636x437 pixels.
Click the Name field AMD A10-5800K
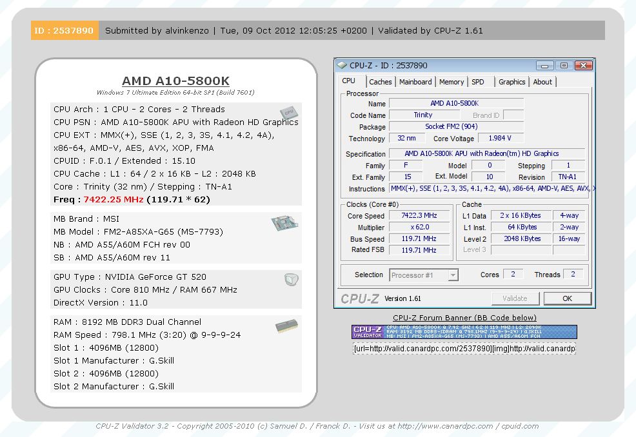456,103
